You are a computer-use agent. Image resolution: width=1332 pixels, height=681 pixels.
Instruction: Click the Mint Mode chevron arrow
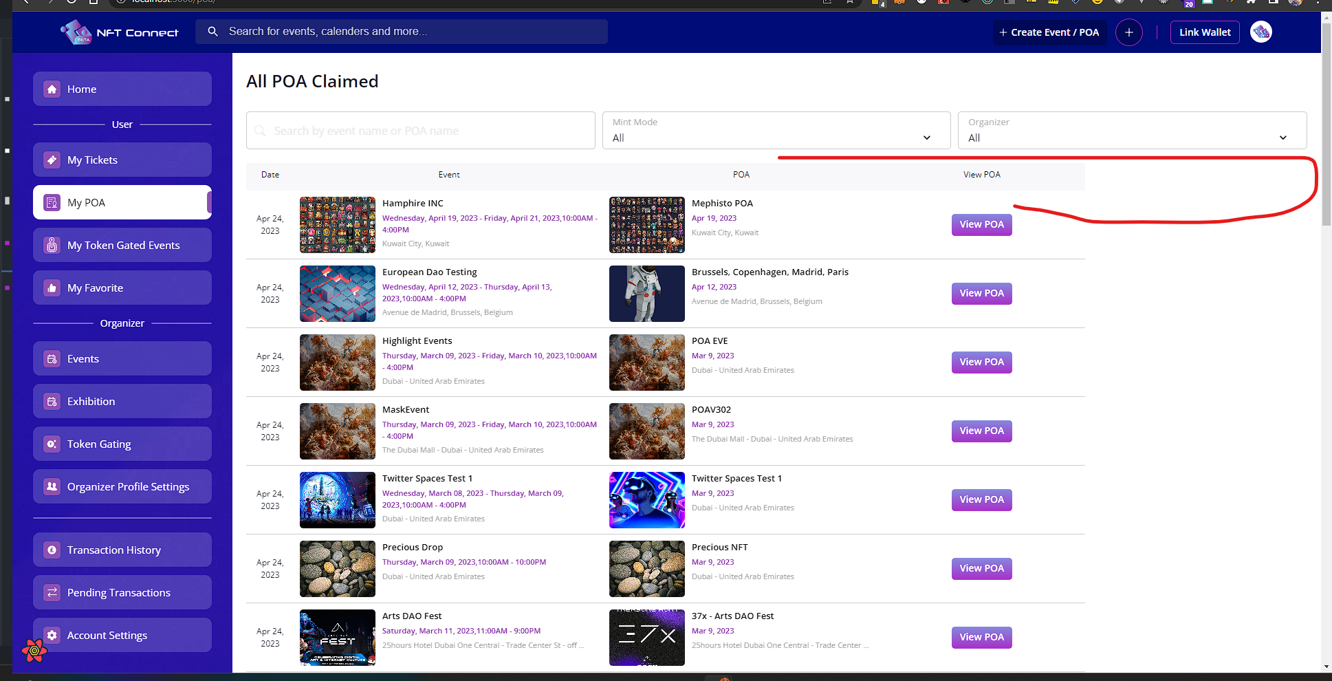[927, 138]
